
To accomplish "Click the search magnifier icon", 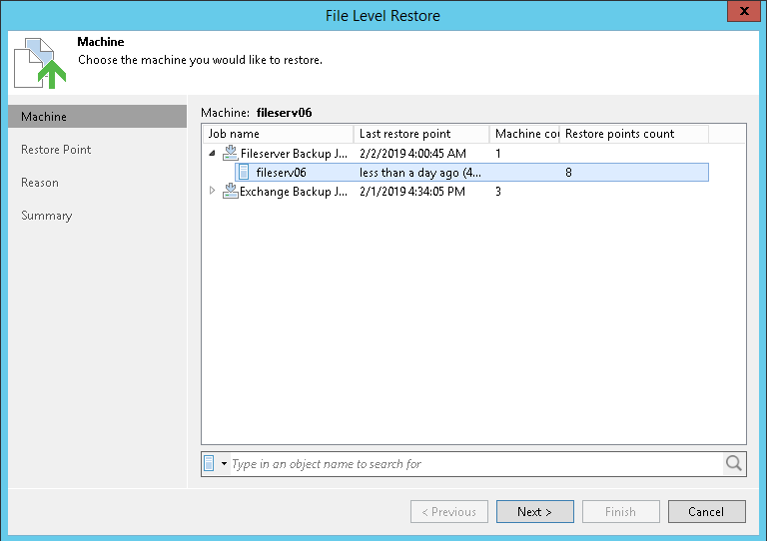I will tap(734, 463).
